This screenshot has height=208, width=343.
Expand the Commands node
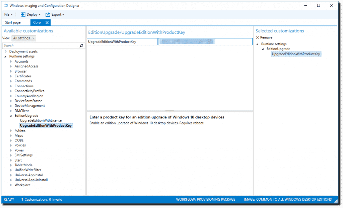(11, 81)
